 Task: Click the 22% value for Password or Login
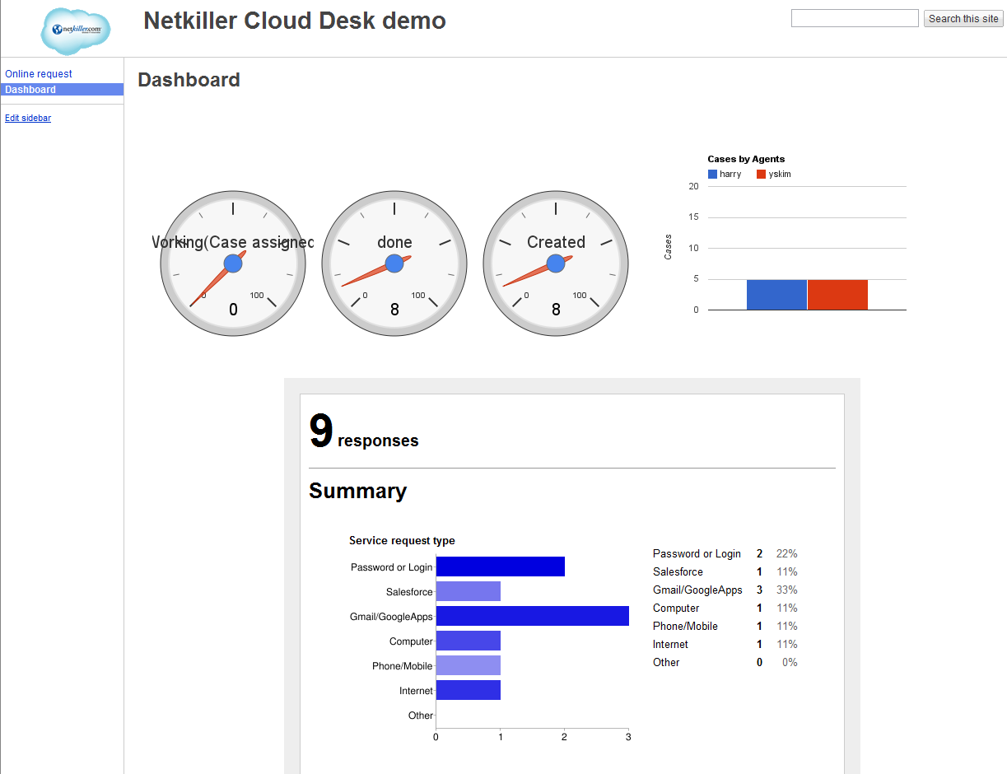click(x=786, y=554)
